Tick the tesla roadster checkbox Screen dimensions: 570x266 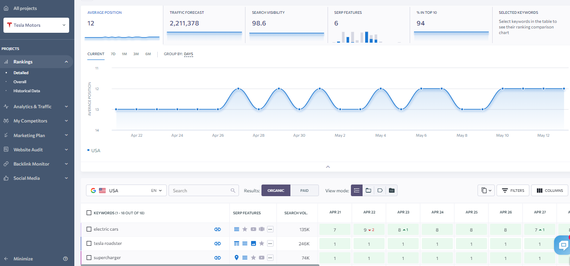89,244
